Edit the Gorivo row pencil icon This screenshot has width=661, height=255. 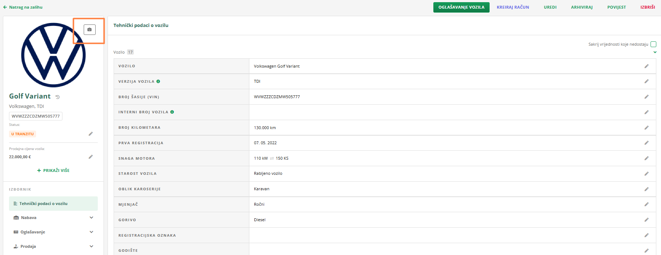pyautogui.click(x=646, y=220)
